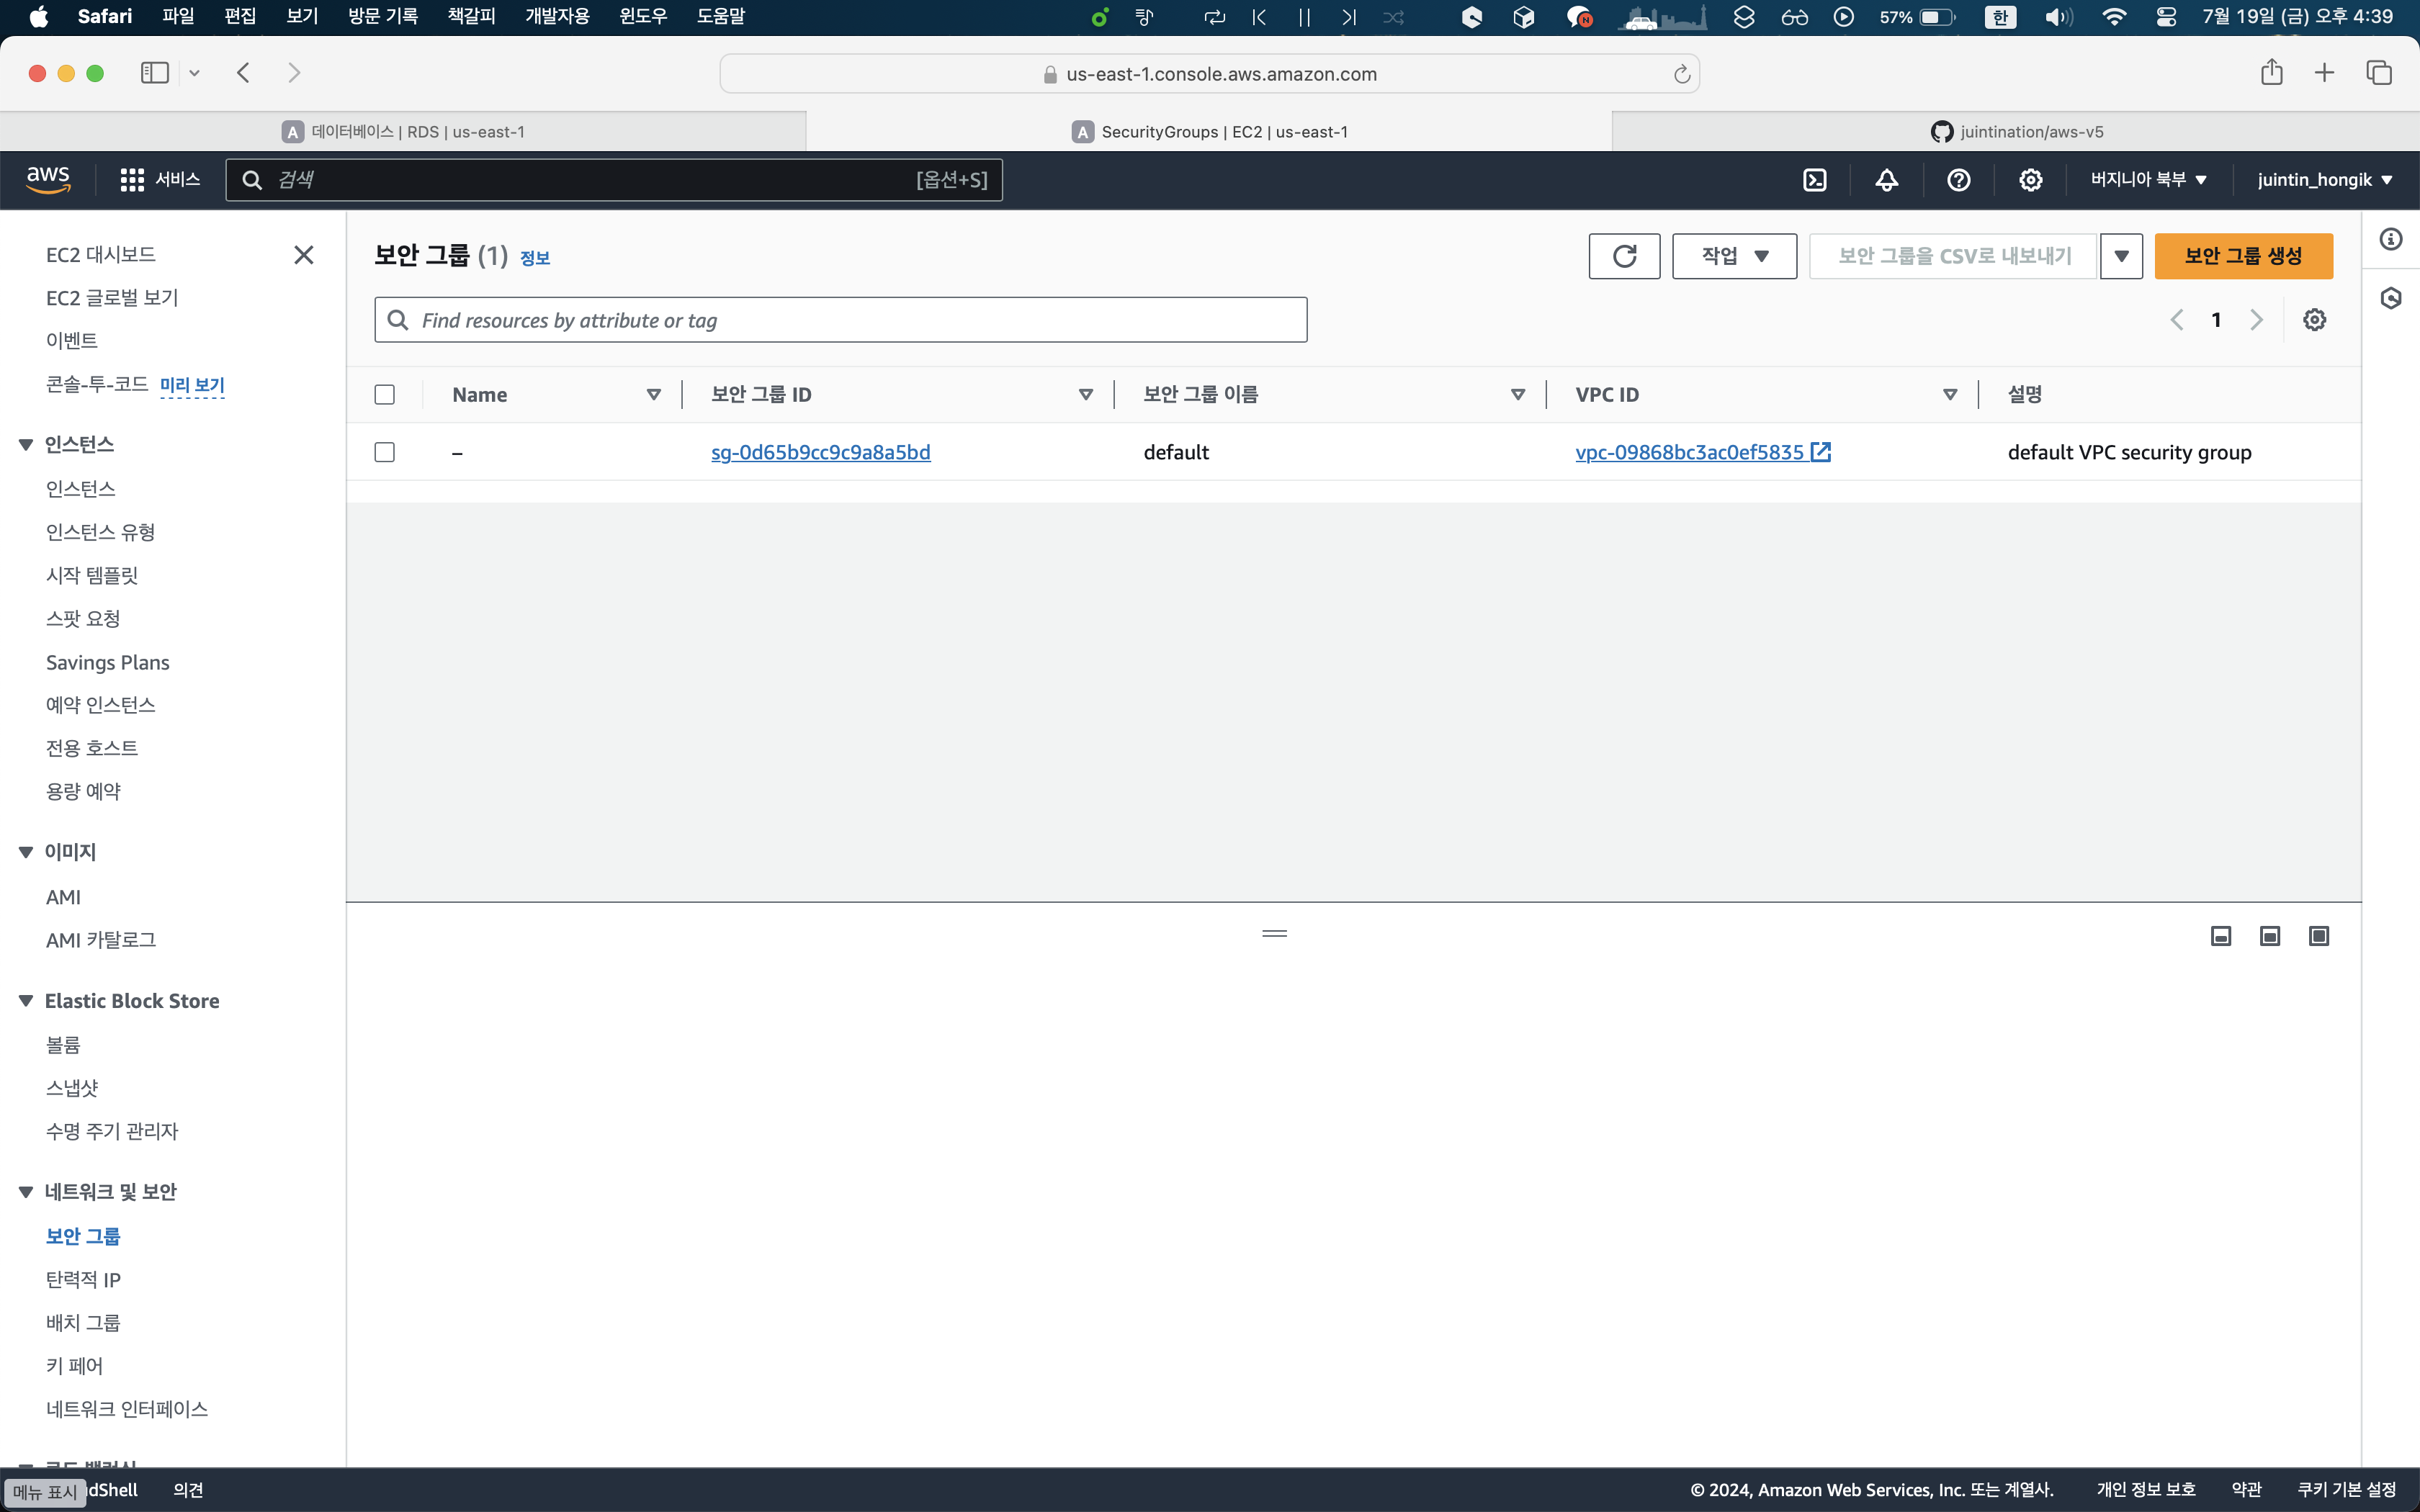Switch to the RDS 데이터베이스 tab
Screen dimensions: 2420x1512
(403, 132)
